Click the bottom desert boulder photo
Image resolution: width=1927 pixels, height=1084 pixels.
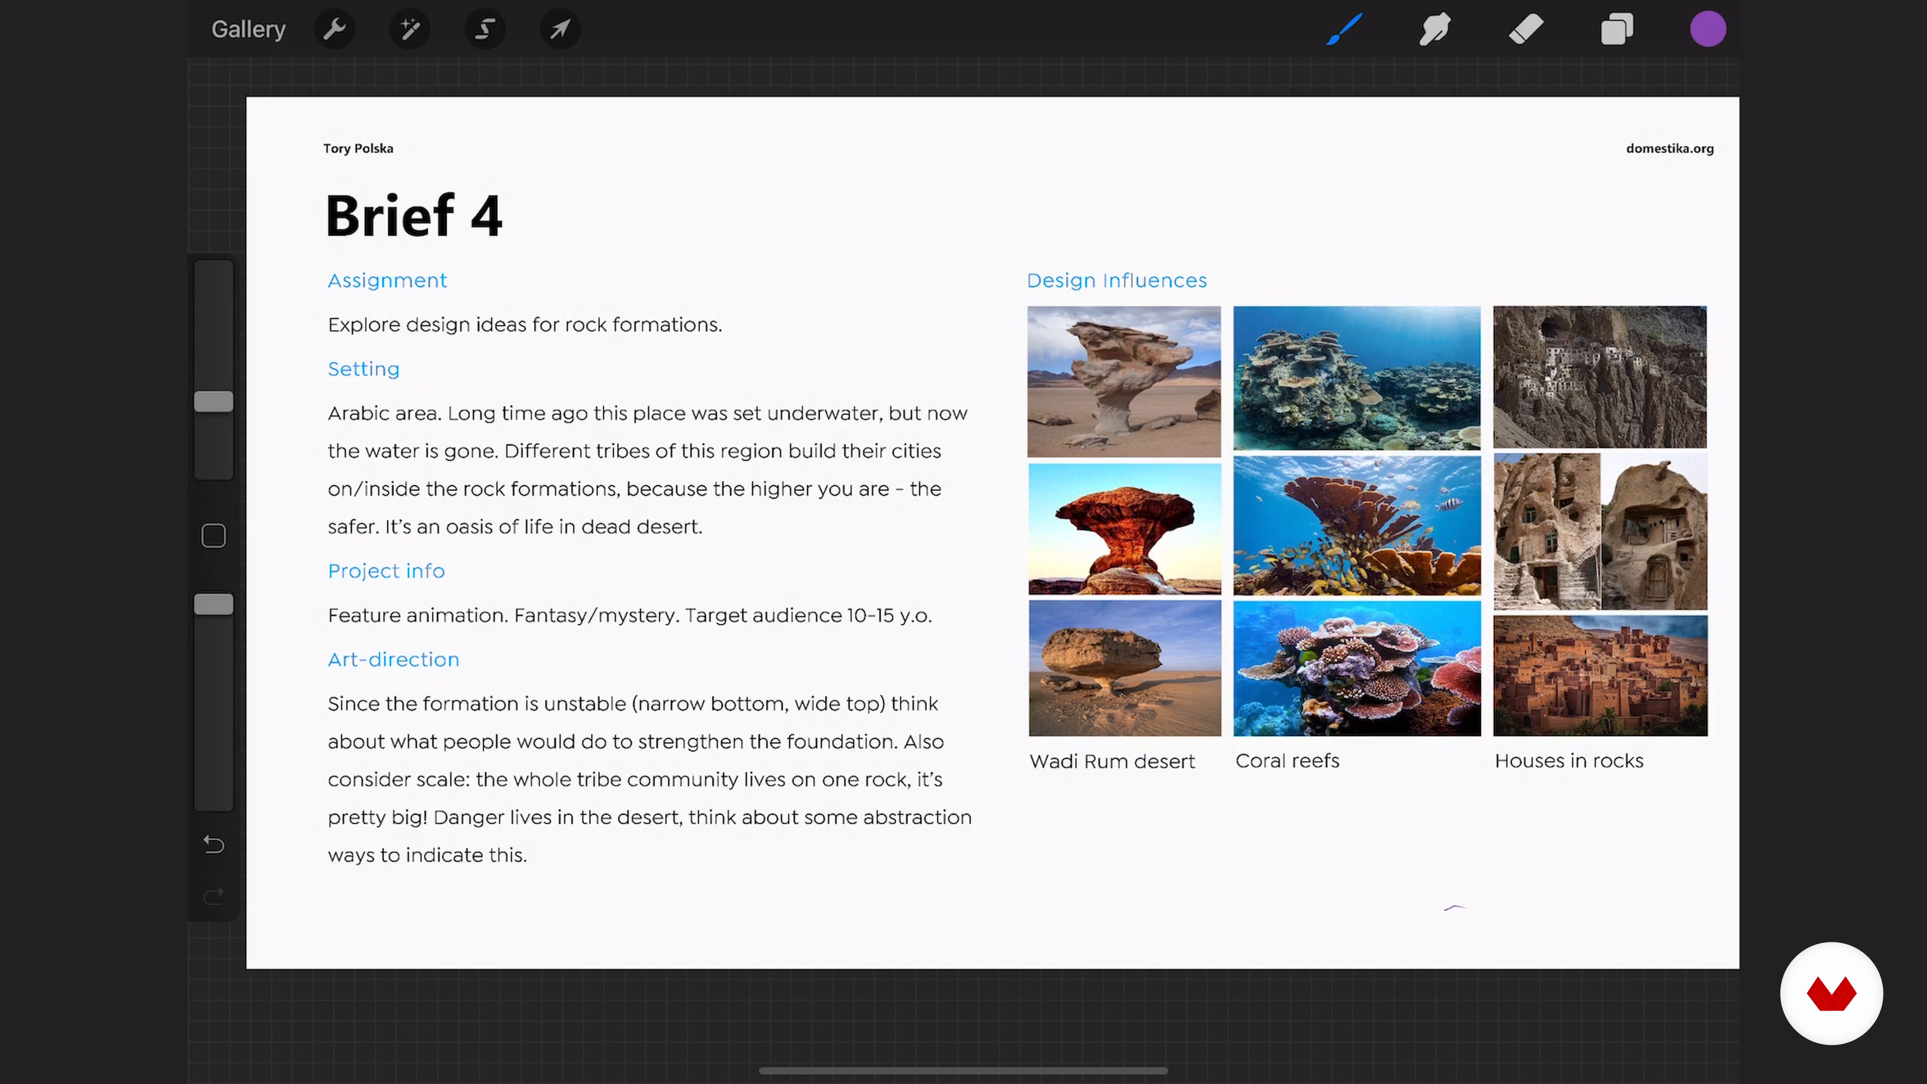pos(1124,668)
